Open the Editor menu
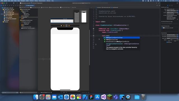Viewport: 179px width, 101px height. pos(27,1)
